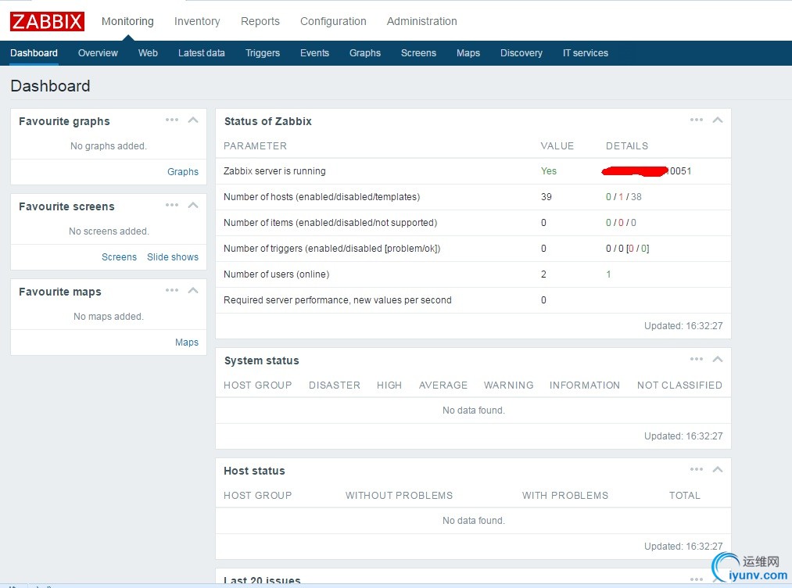The height and width of the screenshot is (588, 792).
Task: Open the Administration main menu
Action: 421,21
